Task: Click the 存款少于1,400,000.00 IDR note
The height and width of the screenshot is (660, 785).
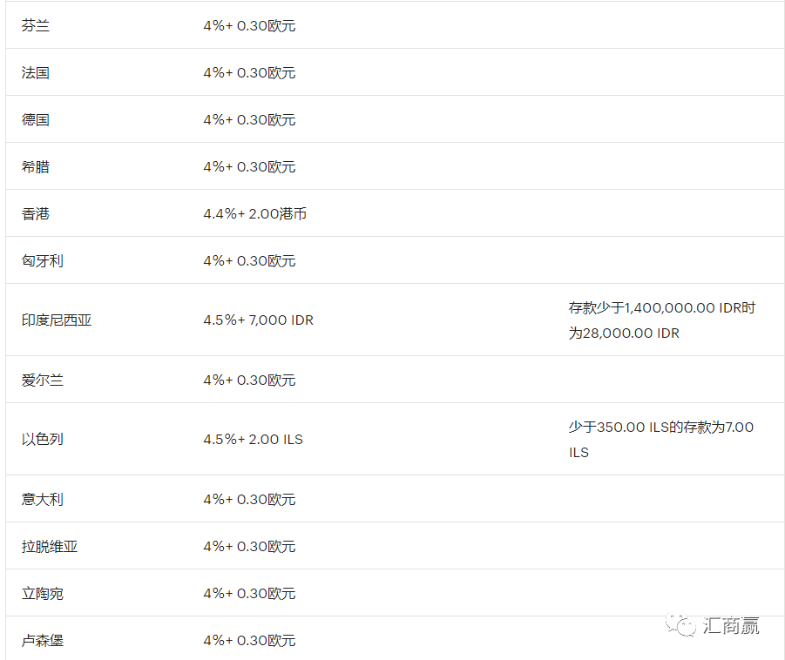Action: pos(662,320)
